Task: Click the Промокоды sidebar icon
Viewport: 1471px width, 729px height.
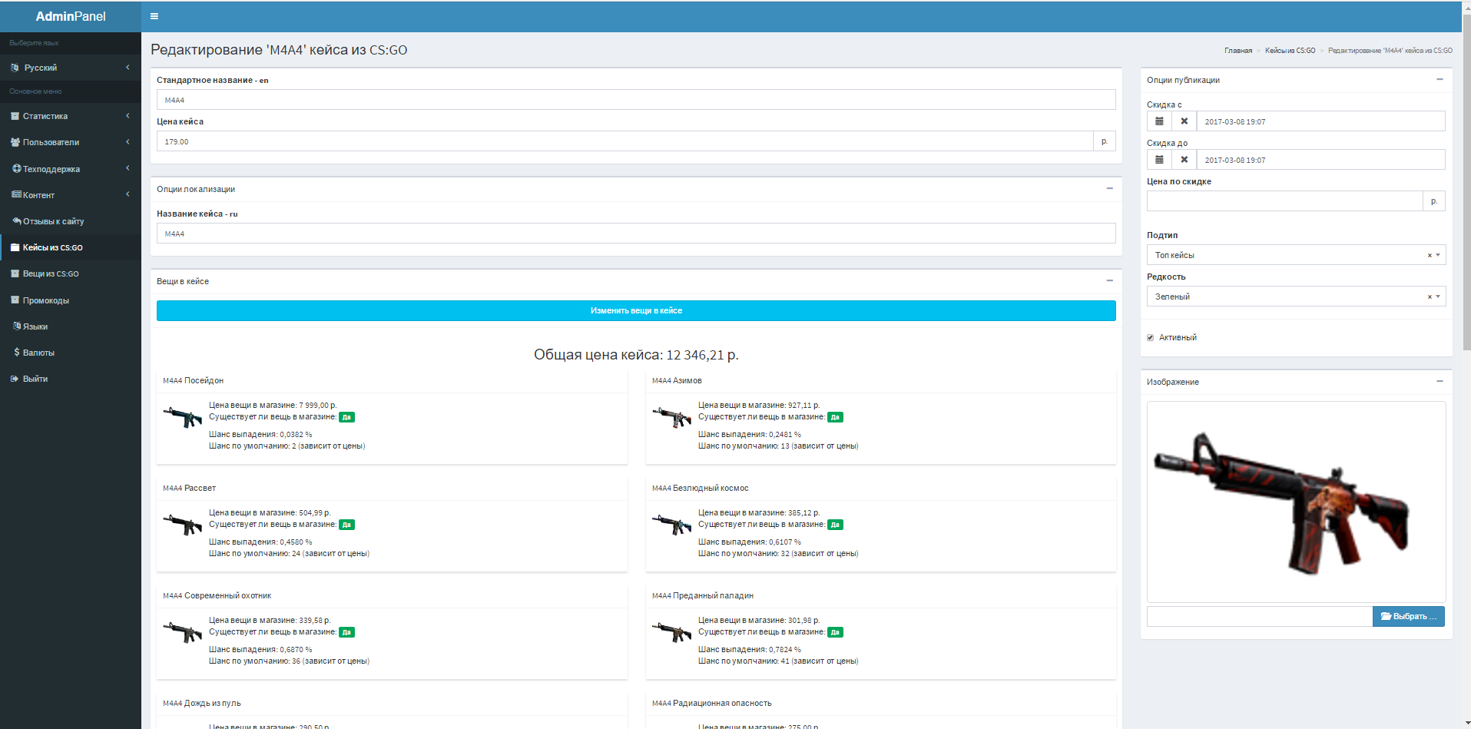Action: point(15,300)
